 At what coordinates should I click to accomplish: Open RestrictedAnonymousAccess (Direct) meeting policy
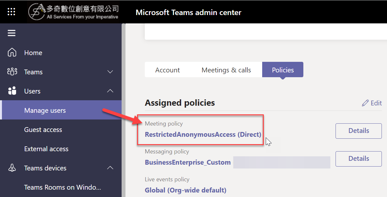[203, 135]
